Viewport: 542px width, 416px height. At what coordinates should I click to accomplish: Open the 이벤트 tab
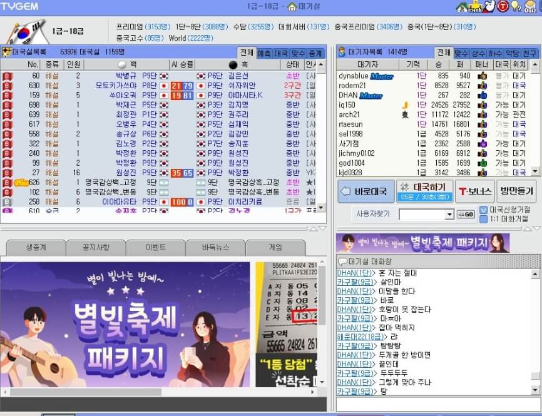[156, 247]
